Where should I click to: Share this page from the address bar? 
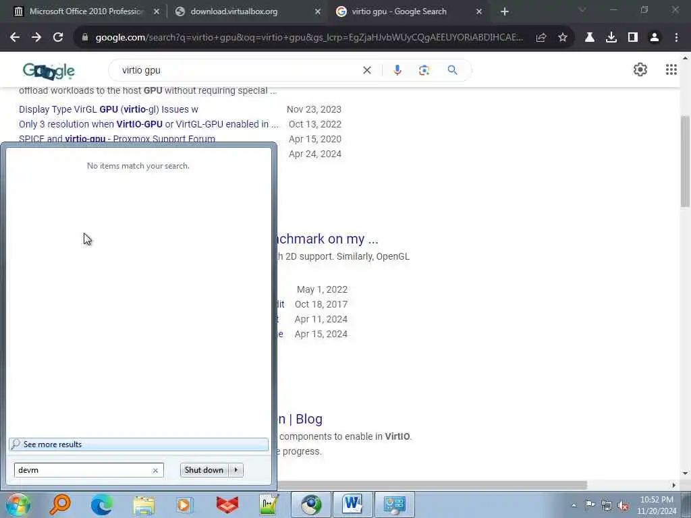(541, 38)
